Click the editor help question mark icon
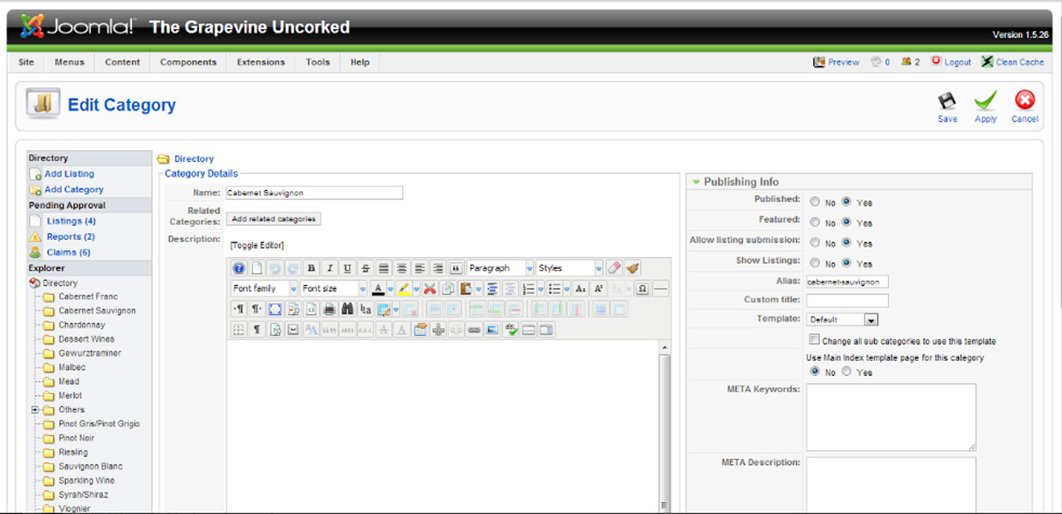 pyautogui.click(x=239, y=268)
